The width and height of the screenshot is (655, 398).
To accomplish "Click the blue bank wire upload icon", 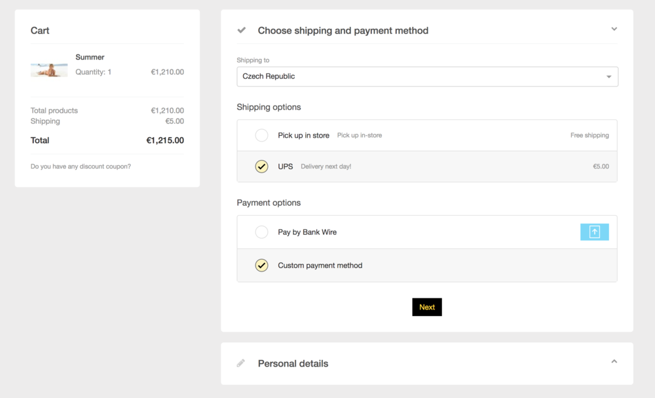I will (x=594, y=232).
